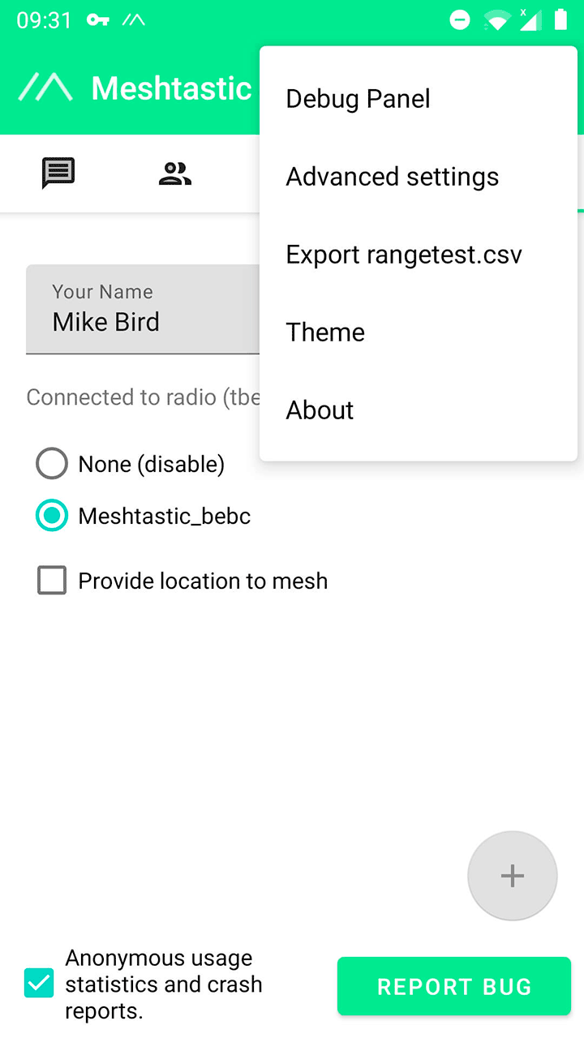584x1038 pixels.
Task: Select the Meshtastic_bebc radio device
Action: (52, 517)
